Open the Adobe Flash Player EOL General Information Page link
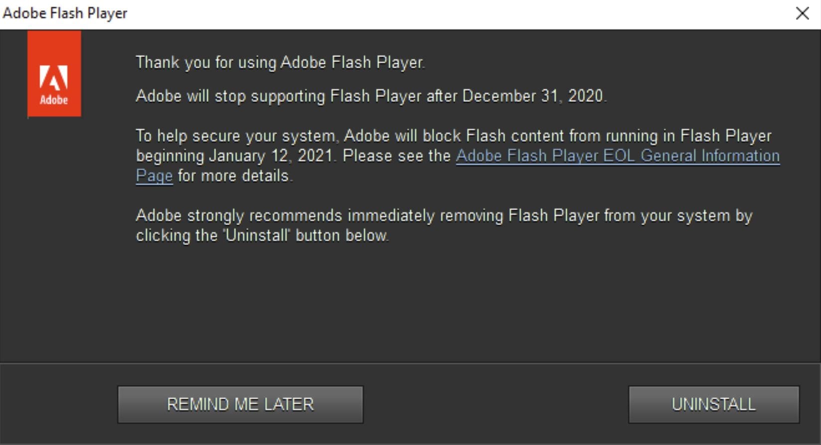This screenshot has height=445, width=821. 618,156
